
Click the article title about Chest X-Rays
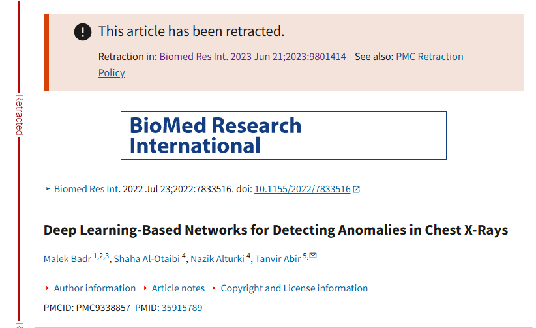(275, 230)
